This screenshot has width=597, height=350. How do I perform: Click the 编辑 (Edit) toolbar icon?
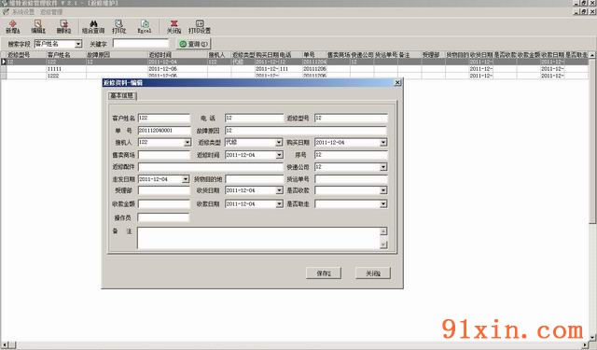(37, 27)
